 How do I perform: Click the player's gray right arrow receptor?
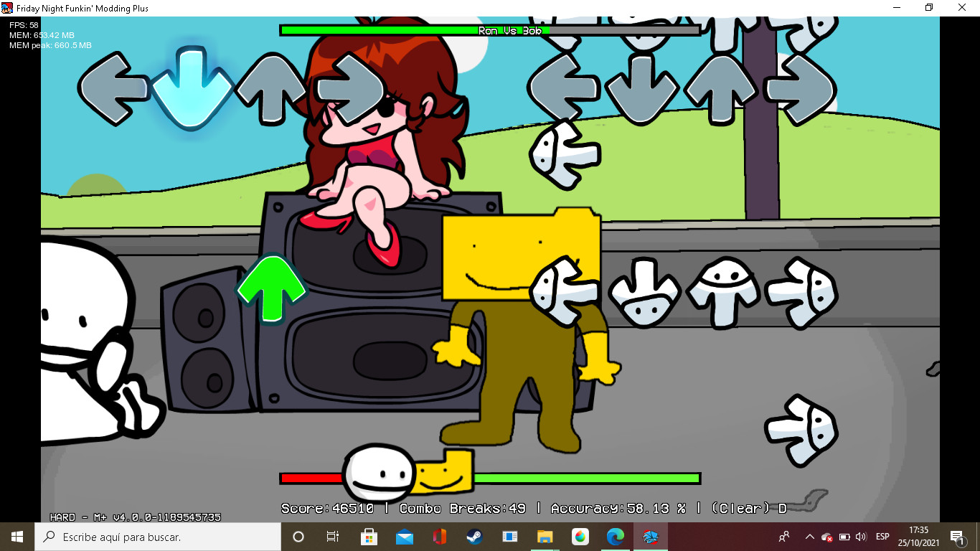point(800,89)
